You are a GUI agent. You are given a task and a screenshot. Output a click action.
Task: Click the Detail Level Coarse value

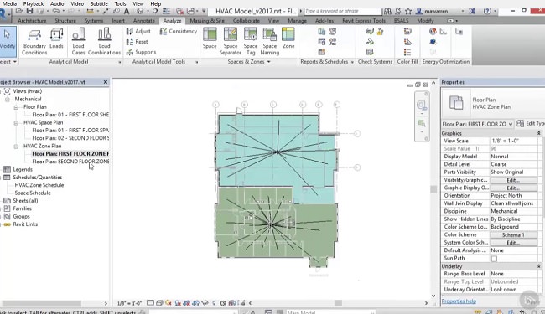coord(513,164)
